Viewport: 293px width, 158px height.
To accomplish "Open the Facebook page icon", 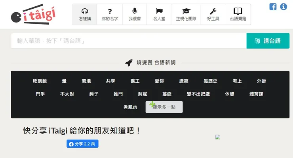I will tap(273, 7).
